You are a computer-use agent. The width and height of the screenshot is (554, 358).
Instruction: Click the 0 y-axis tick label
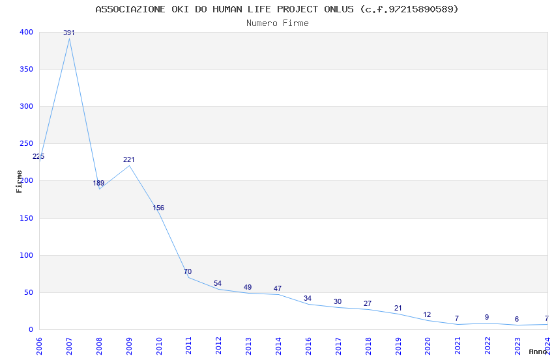(x=31, y=329)
